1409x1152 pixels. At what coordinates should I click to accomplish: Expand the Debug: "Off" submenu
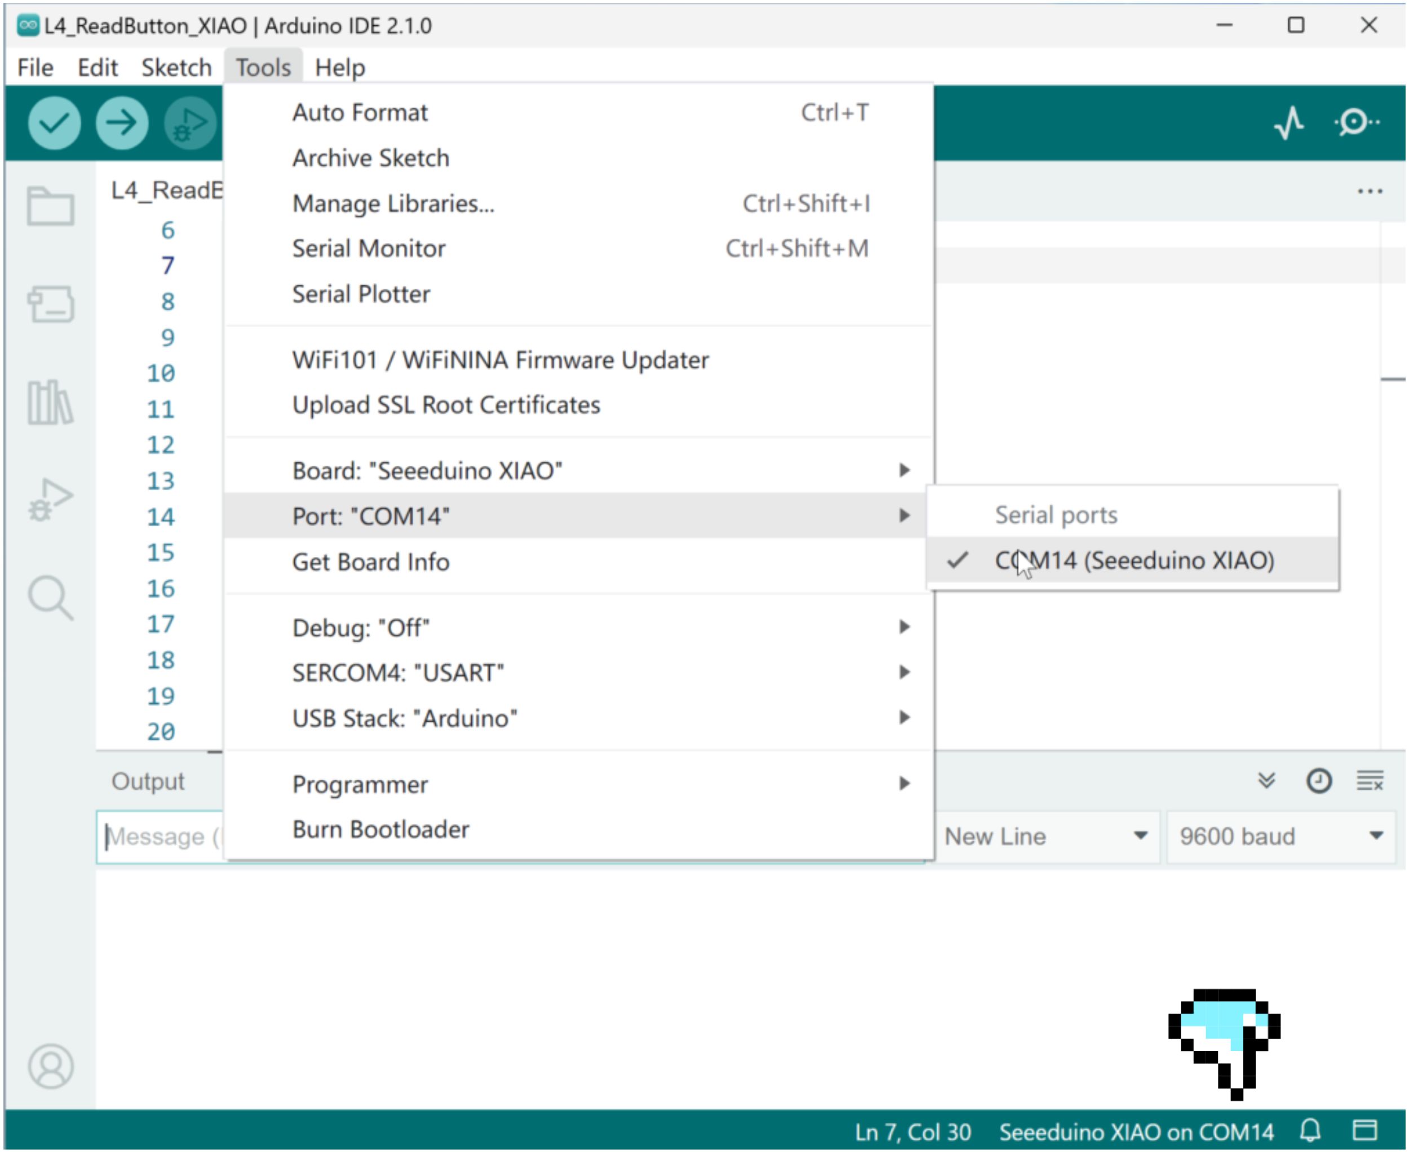point(578,627)
